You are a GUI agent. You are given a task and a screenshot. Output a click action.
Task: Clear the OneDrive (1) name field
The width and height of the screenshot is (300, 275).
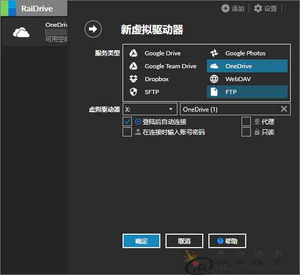284,109
